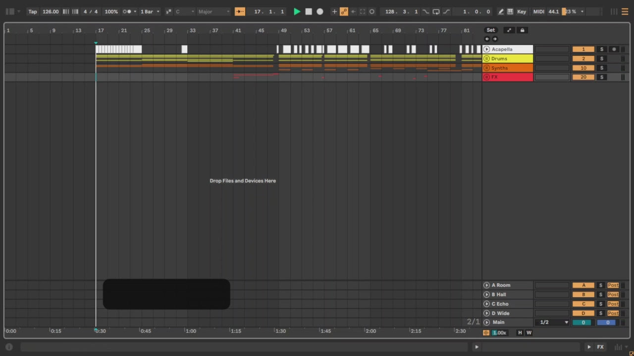
Task: Click the Lock envelopes padlock icon
Action: 522,30
